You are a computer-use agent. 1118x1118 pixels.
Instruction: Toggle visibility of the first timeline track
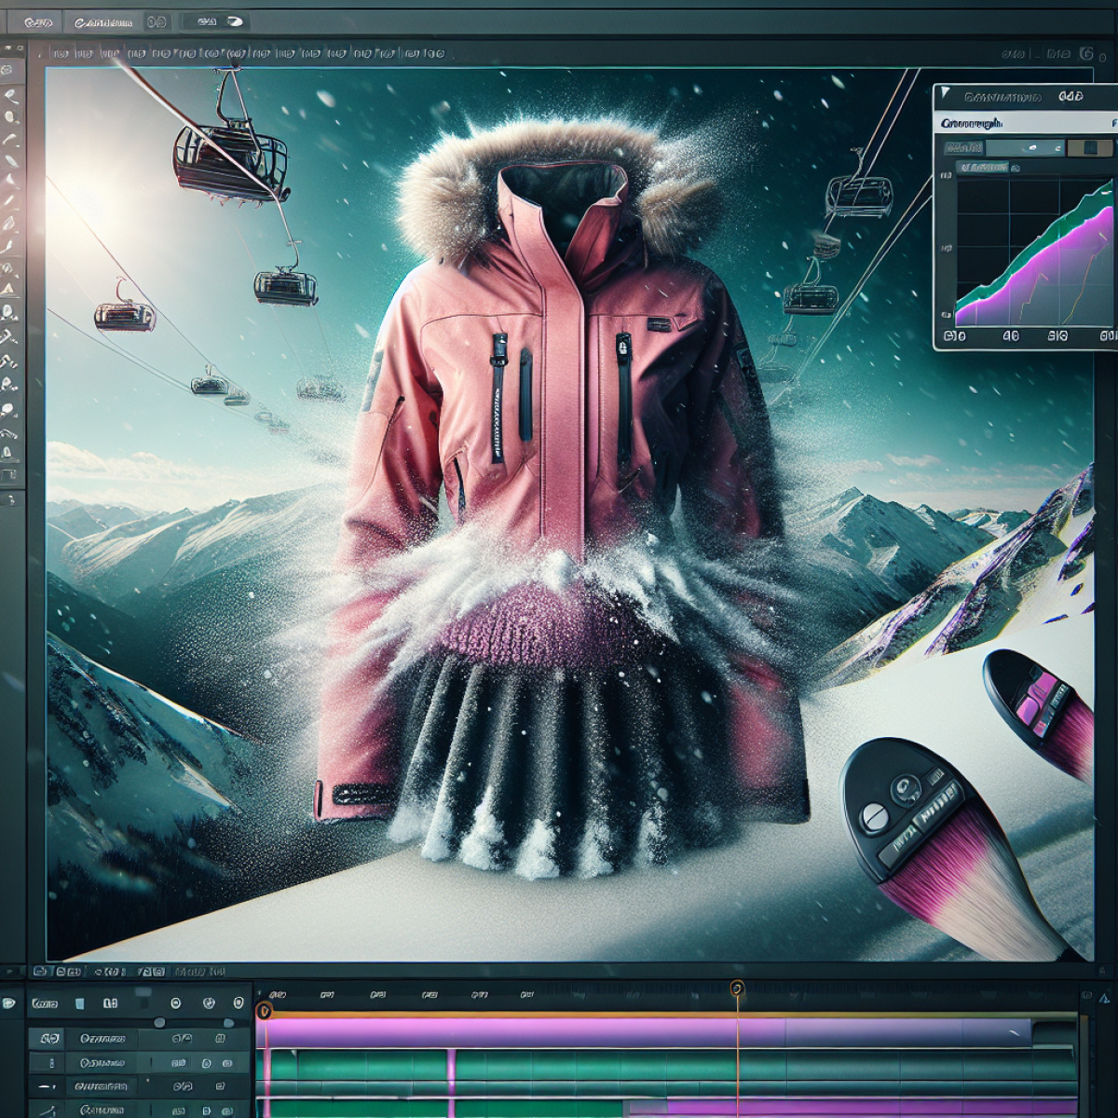point(50,1038)
